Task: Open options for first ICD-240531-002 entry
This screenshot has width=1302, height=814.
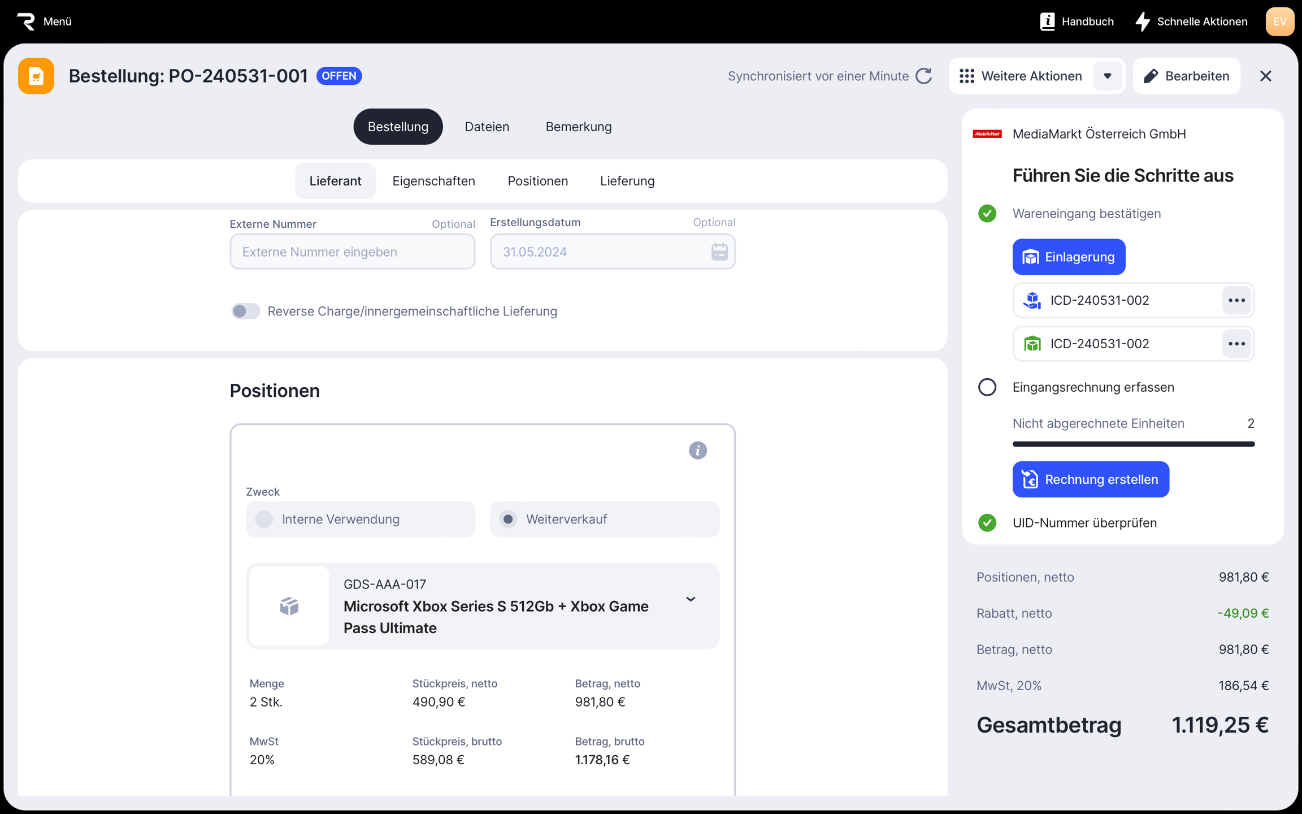Action: point(1236,300)
